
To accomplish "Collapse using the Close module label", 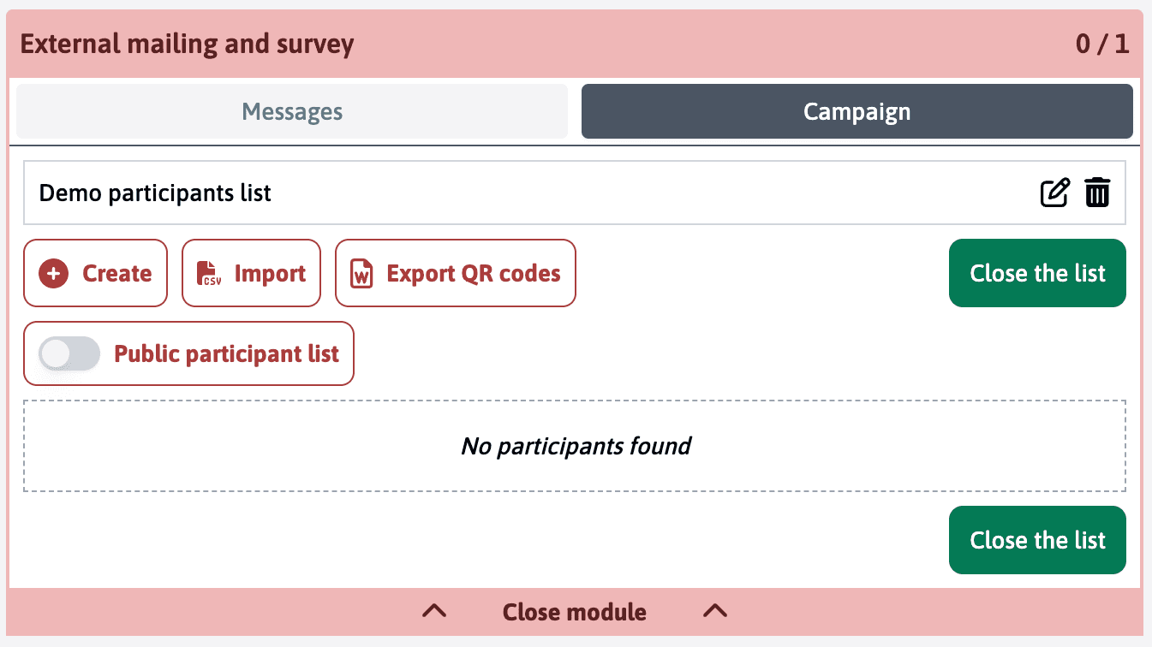I will [x=574, y=612].
